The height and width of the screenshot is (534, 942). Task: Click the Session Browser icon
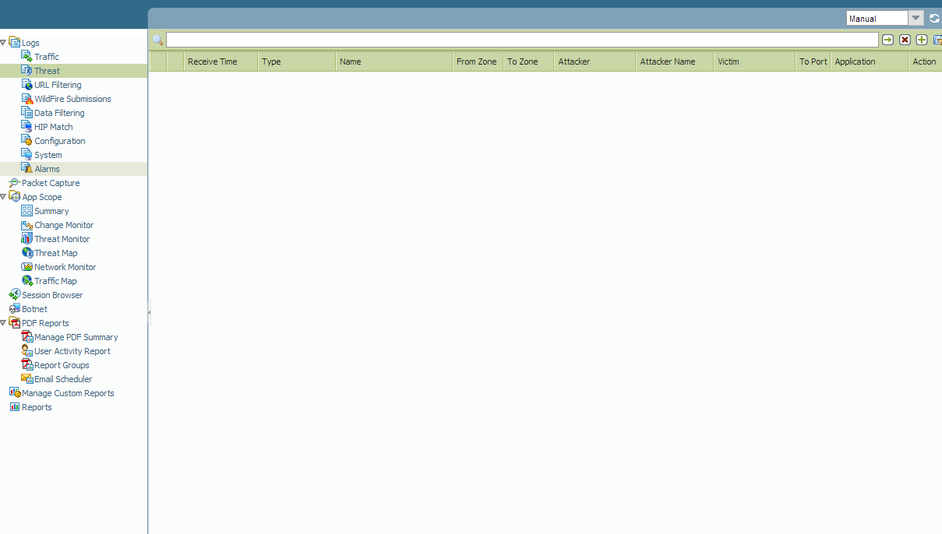point(14,295)
